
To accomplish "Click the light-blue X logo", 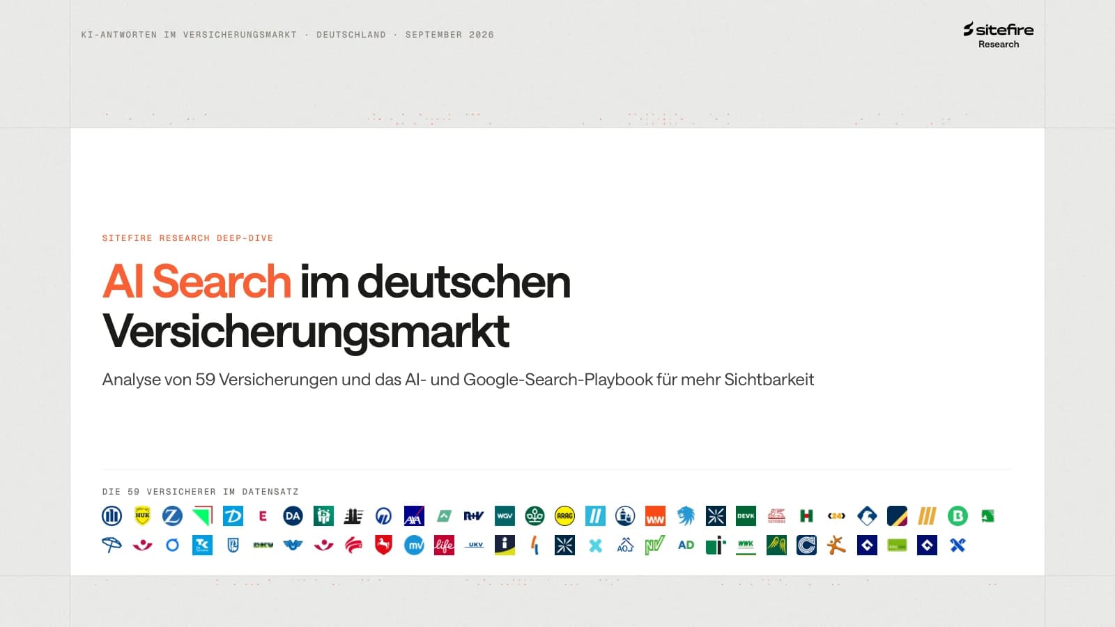I will click(x=595, y=545).
